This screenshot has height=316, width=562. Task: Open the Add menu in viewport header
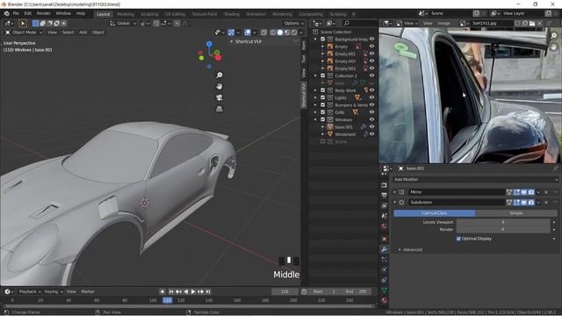point(83,32)
